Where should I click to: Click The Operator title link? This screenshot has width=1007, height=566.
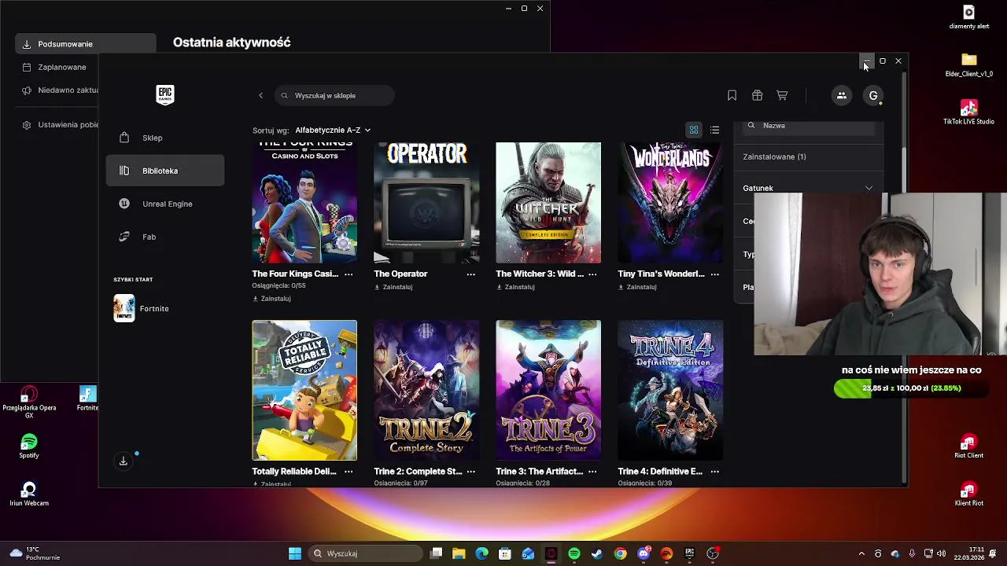(400, 274)
